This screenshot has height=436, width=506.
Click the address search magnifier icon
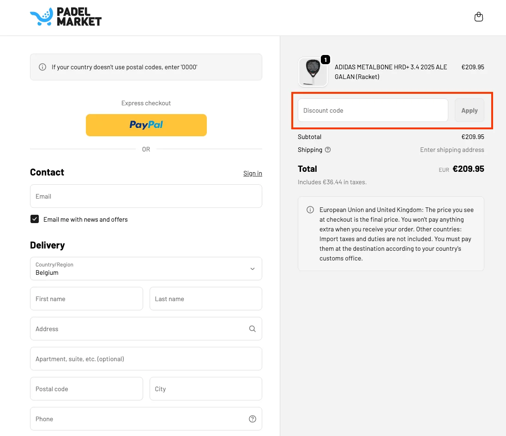tap(253, 329)
